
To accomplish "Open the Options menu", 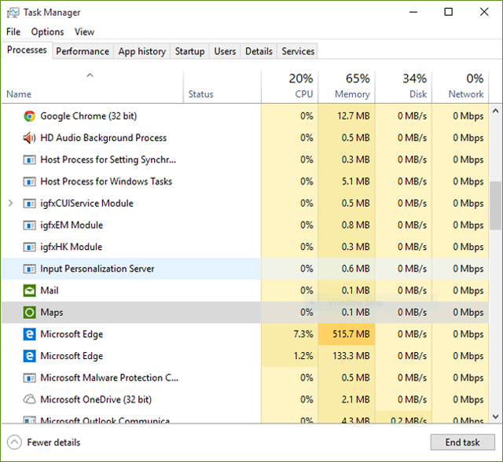I will click(47, 31).
